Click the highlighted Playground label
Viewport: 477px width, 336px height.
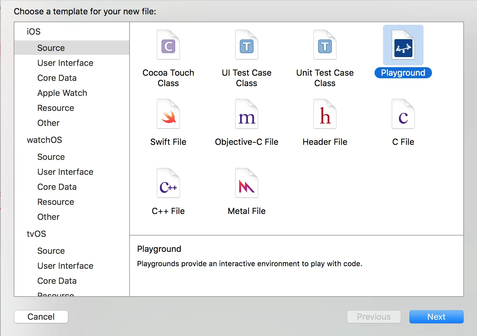403,73
